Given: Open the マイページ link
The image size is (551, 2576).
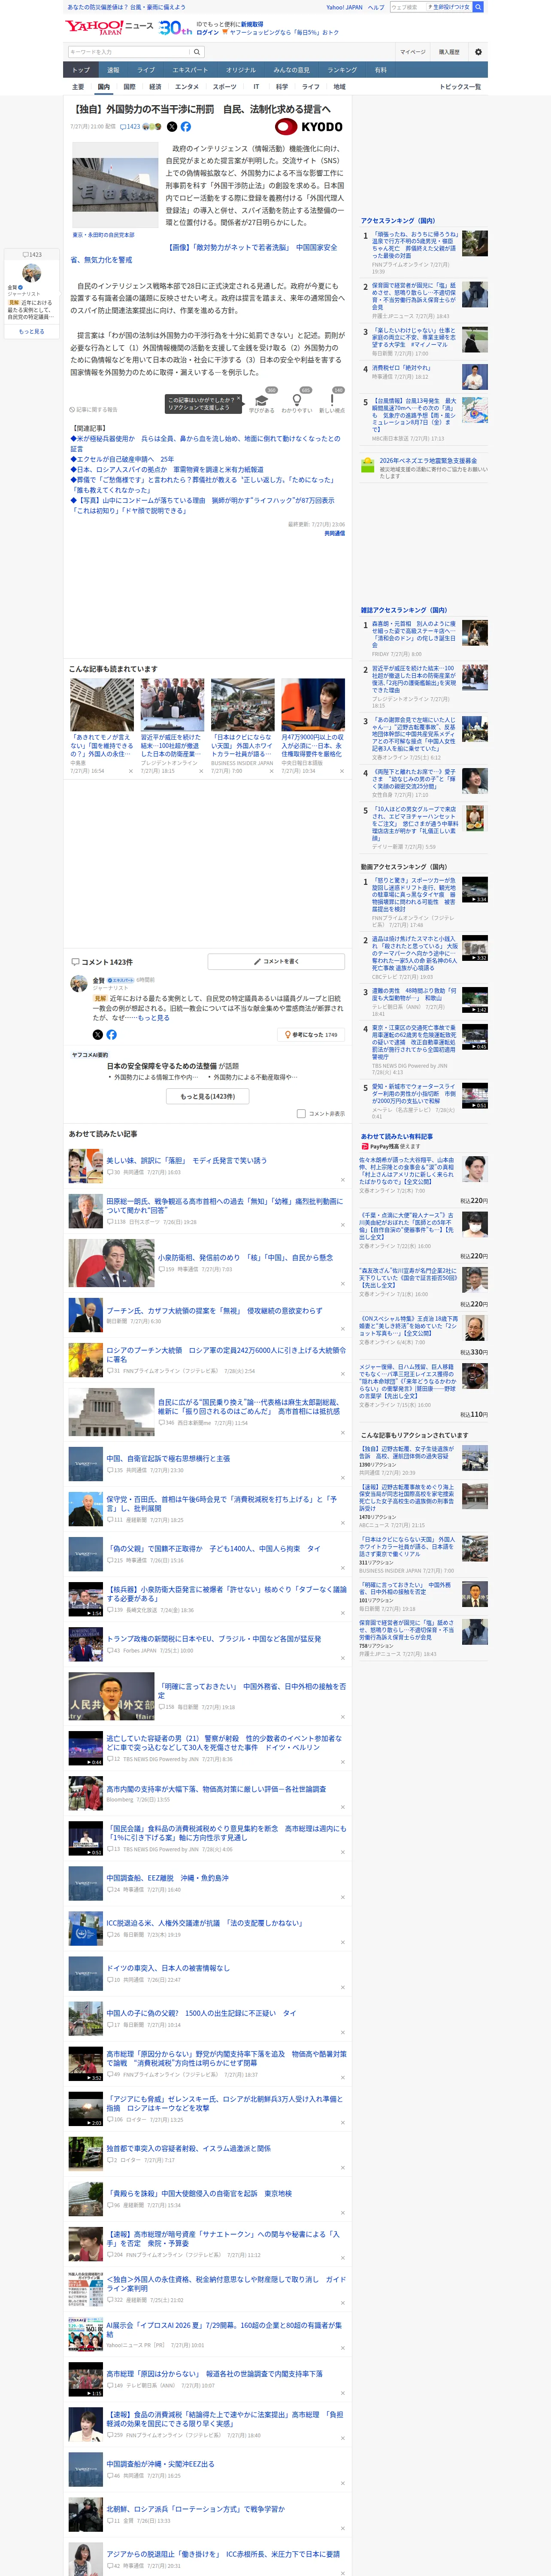Looking at the screenshot, I should coord(412,52).
